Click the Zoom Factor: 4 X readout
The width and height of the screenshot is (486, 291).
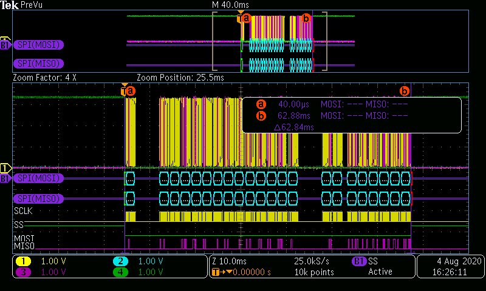click(x=44, y=78)
